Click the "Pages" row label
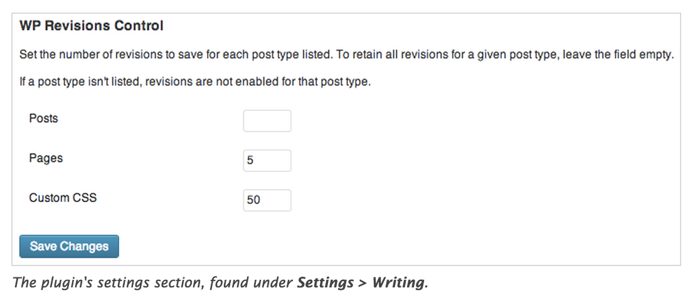Viewport: 700px width, 305px height. coord(46,158)
